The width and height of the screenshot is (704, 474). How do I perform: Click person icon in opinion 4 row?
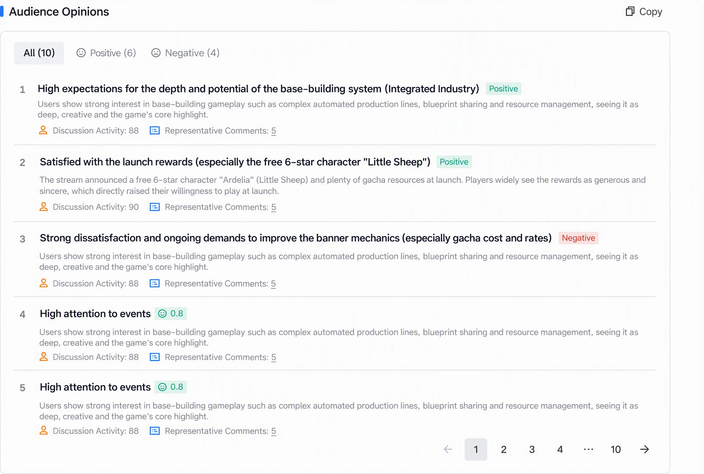pos(43,357)
